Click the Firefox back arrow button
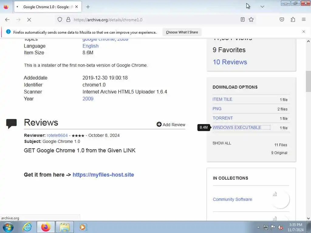This screenshot has width=311, height=233. click(x=7, y=20)
